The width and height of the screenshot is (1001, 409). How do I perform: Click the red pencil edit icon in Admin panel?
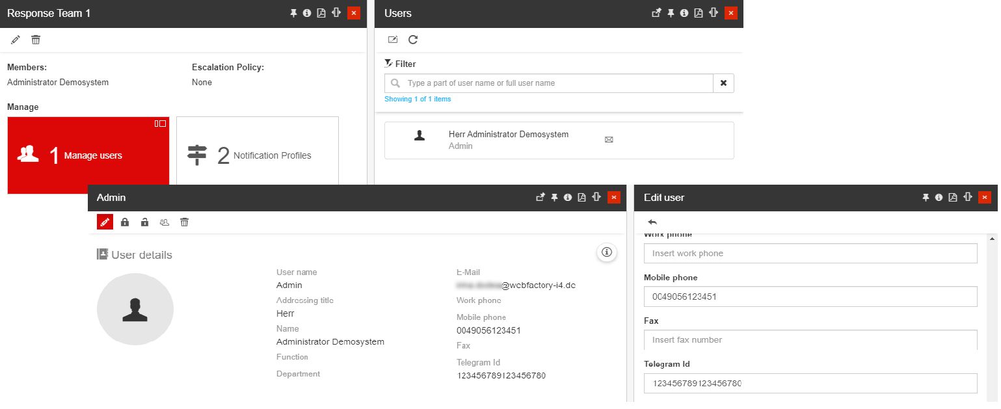pos(105,222)
